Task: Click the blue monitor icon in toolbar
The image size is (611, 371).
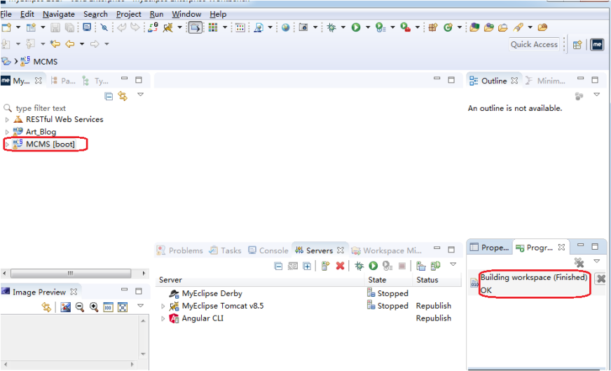Action: (87, 27)
